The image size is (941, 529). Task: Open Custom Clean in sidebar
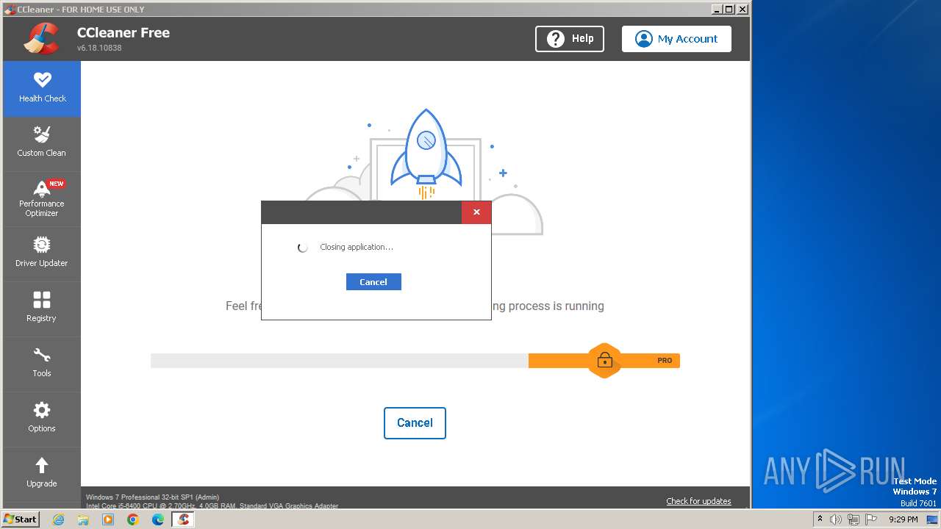[x=42, y=143]
